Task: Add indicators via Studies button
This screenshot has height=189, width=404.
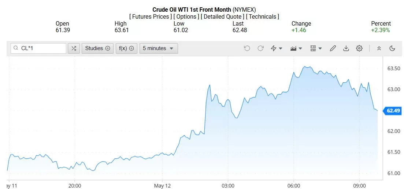Action: [x=97, y=48]
